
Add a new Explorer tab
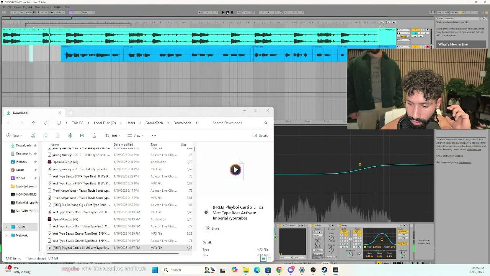click(x=71, y=113)
